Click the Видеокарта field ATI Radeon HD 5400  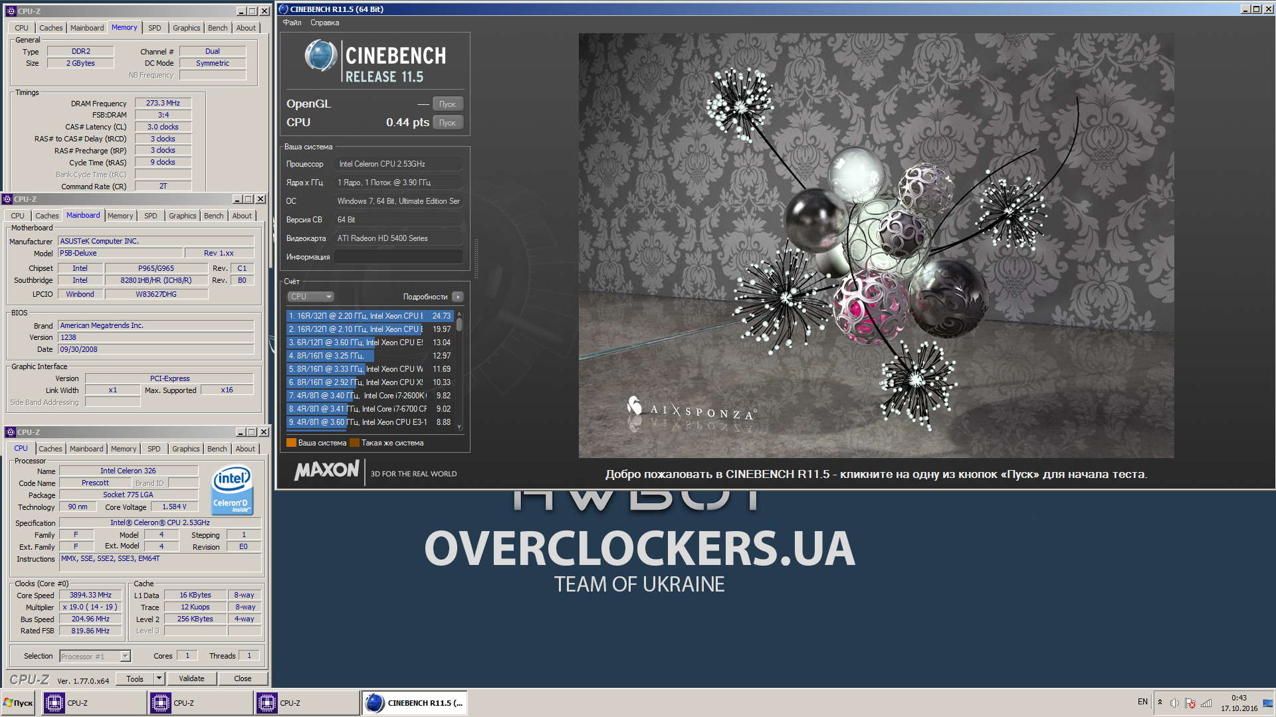point(398,238)
